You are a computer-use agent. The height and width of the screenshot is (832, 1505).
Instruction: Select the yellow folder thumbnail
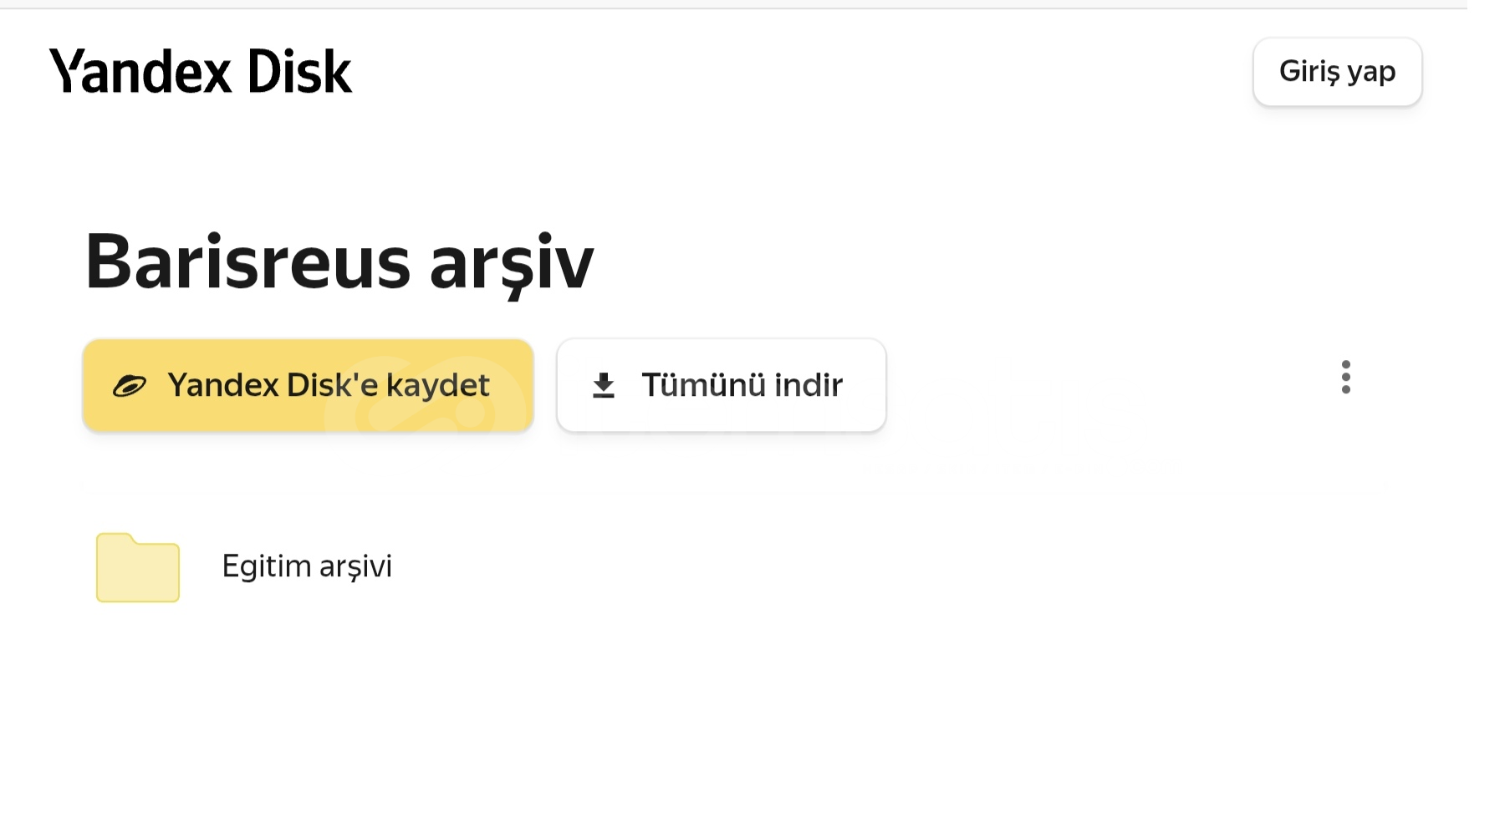[x=138, y=567]
